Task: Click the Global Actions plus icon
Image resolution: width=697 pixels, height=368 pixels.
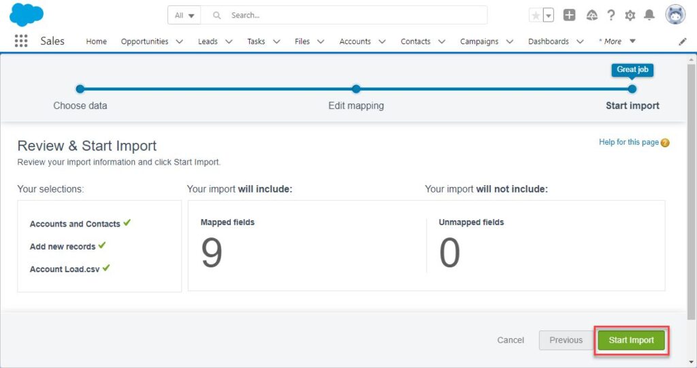Action: [x=569, y=15]
